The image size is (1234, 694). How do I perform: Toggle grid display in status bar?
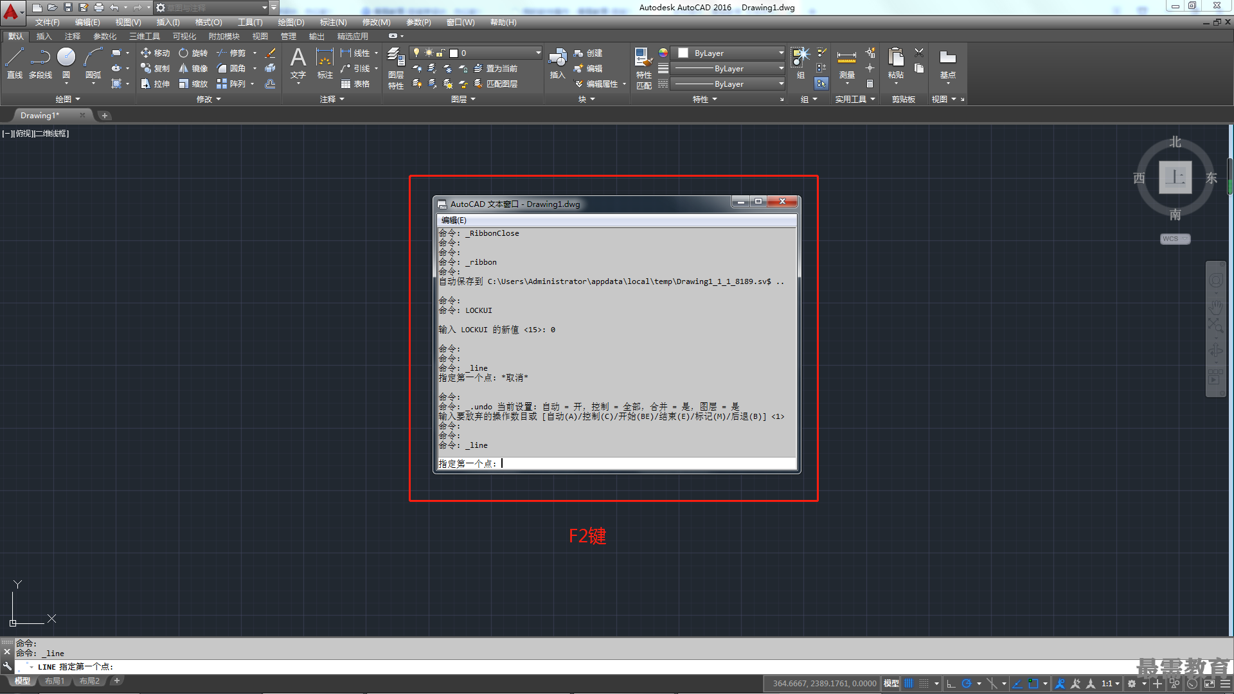pos(909,684)
